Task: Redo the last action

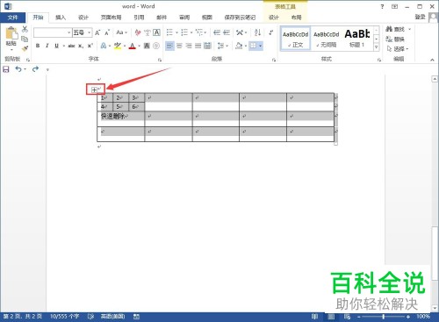Action: (x=35, y=69)
